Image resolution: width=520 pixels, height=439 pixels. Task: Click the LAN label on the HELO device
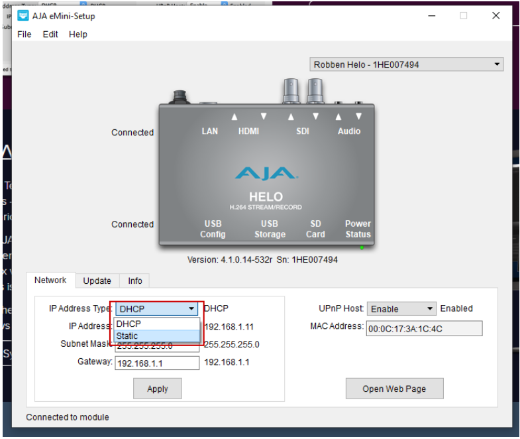[210, 131]
